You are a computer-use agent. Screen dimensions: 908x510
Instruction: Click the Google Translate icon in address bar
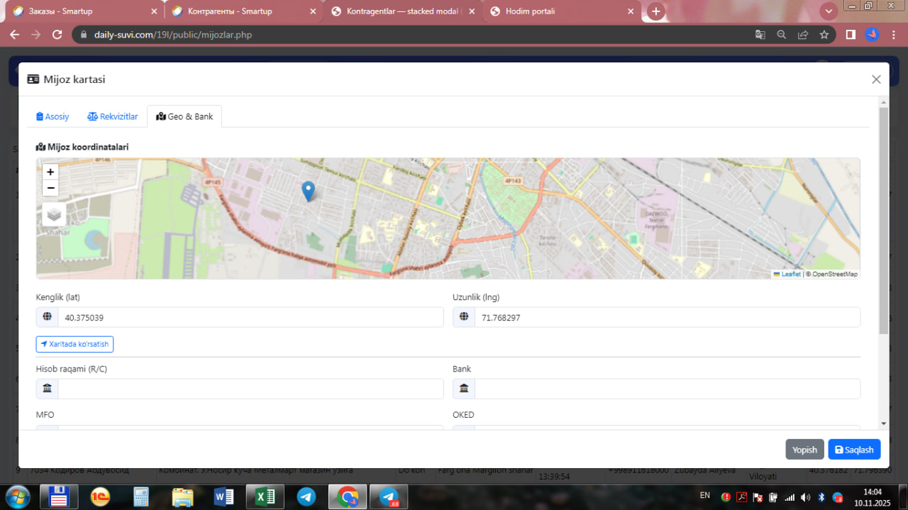(760, 35)
